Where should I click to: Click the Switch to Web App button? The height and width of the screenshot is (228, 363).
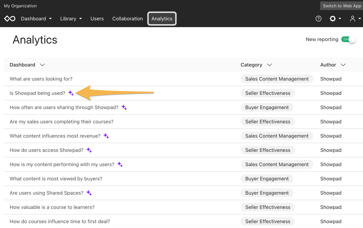[342, 6]
